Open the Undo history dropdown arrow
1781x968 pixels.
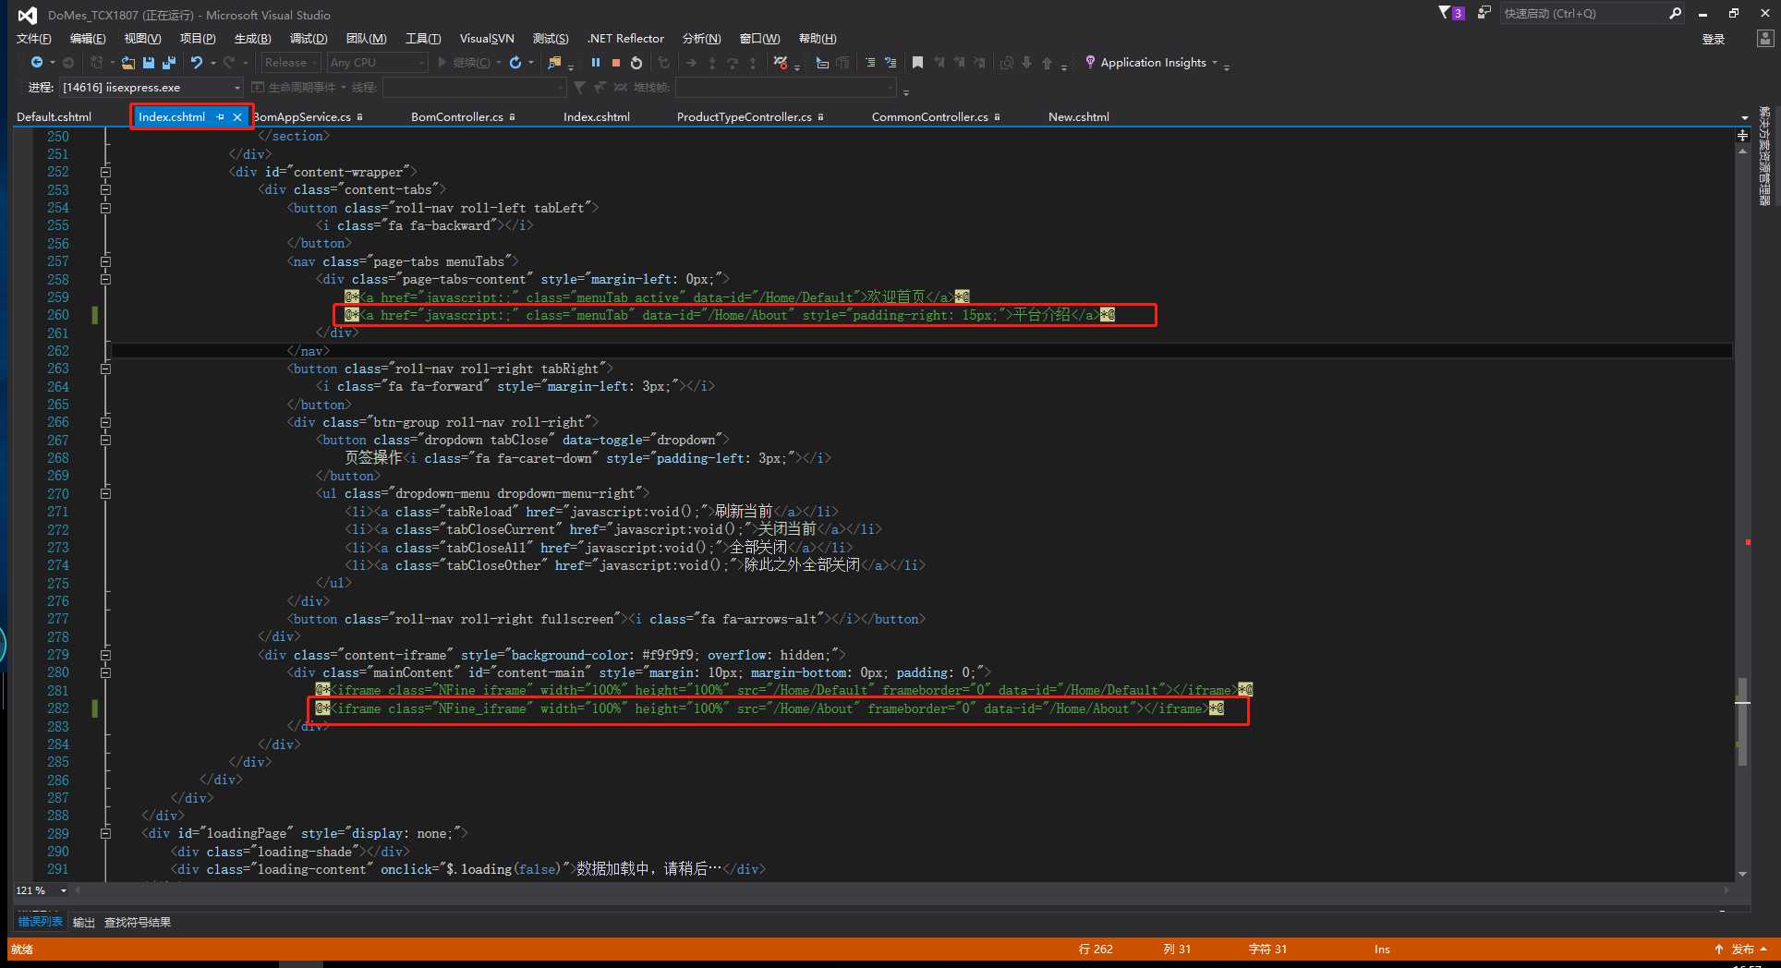pyautogui.click(x=212, y=63)
